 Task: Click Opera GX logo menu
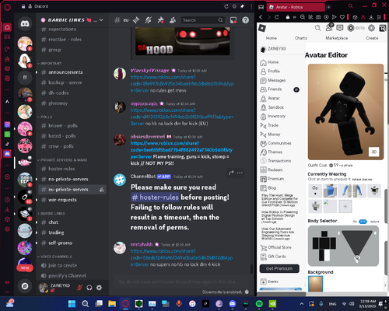pyautogui.click(x=7, y=7)
